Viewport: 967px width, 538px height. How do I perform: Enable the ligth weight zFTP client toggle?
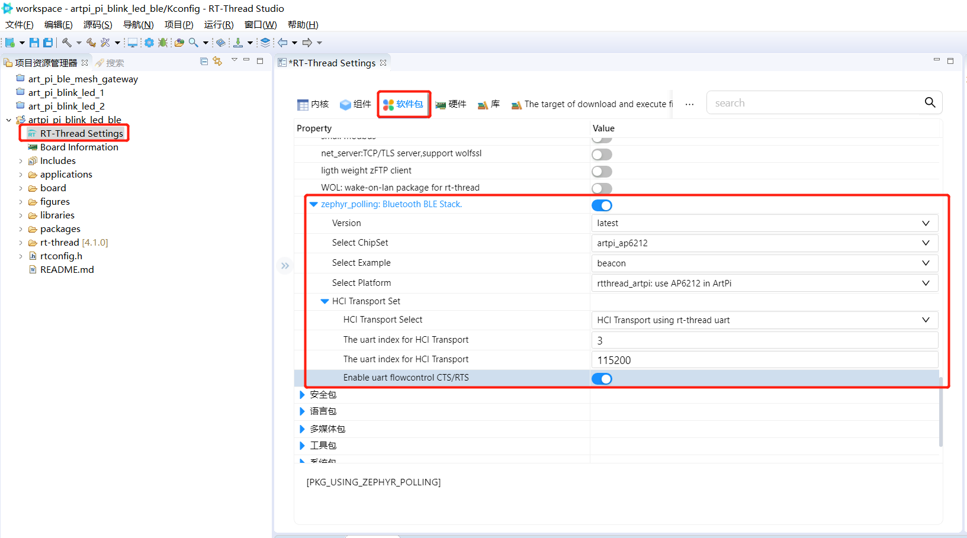point(602,172)
